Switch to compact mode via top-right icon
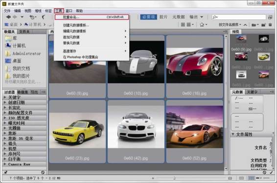The height and width of the screenshot is (183, 277). 270,17
